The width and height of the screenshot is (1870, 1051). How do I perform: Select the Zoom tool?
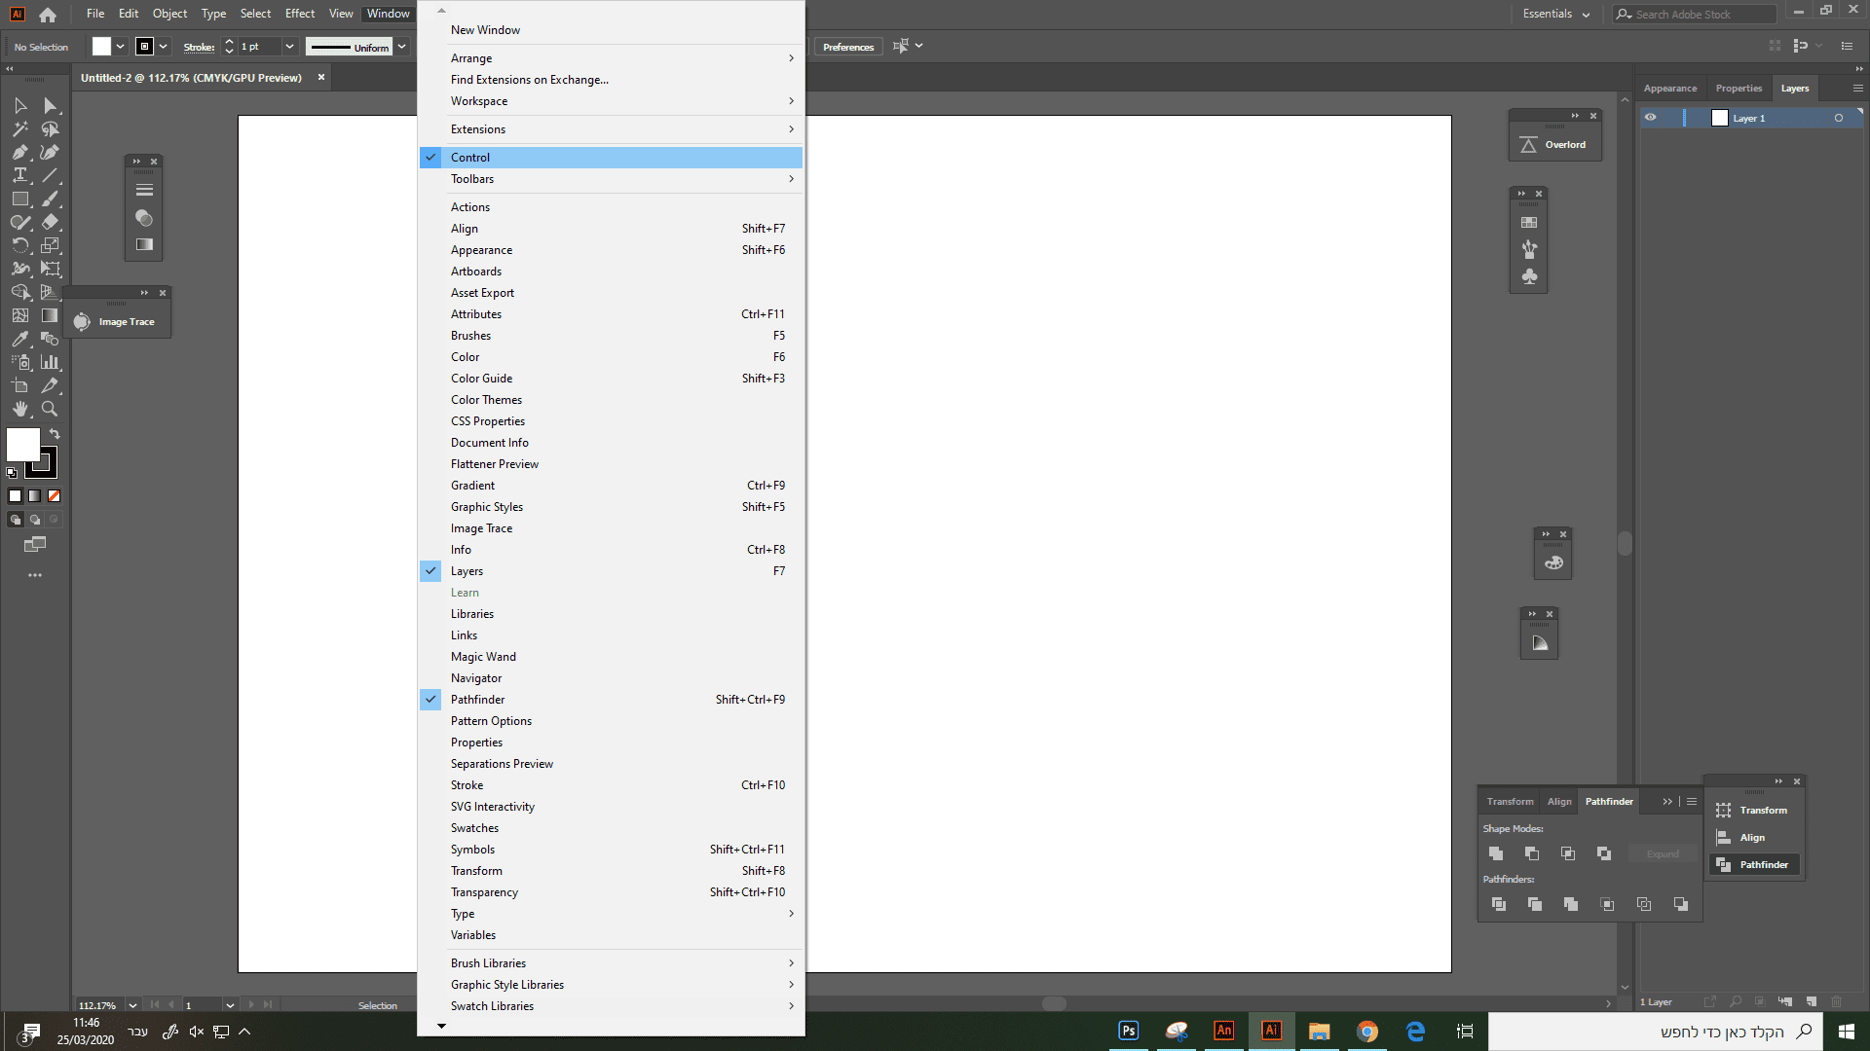pyautogui.click(x=50, y=409)
